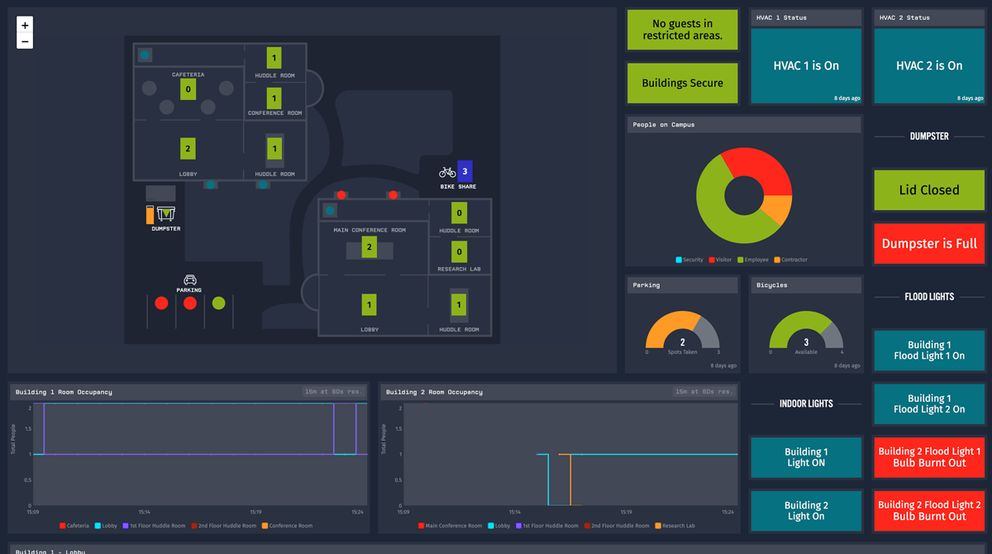Hide the Visitor slice via the People on Campus legend

point(719,259)
